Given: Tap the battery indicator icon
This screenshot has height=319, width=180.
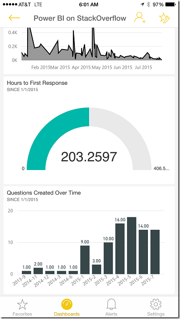Looking at the screenshot, I should (171, 4).
